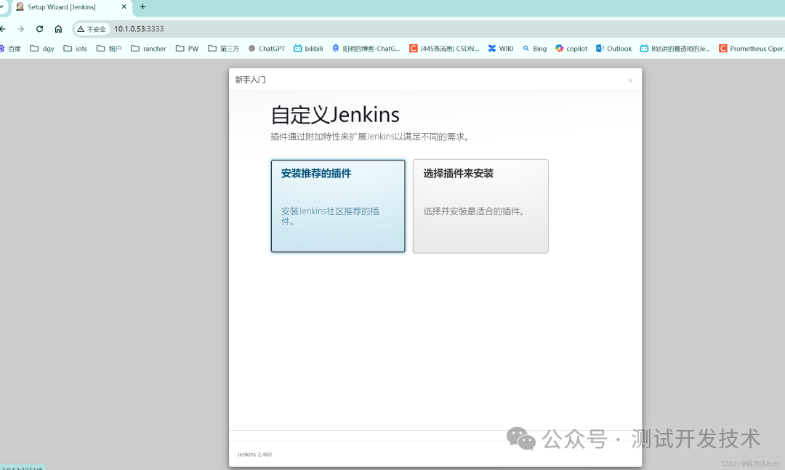785x470 pixels.
Task: Open the ChatGPT bookmark
Action: (266, 49)
